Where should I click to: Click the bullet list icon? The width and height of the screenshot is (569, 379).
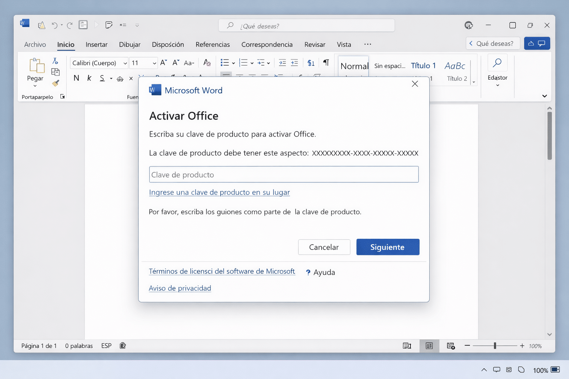[x=225, y=63]
